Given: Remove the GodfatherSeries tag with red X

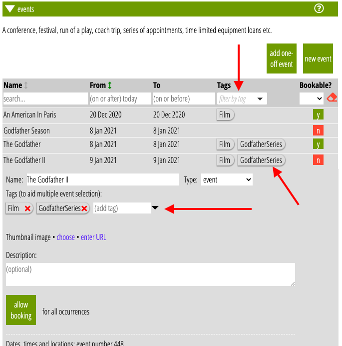Looking at the screenshot, I should pyautogui.click(x=84, y=208).
